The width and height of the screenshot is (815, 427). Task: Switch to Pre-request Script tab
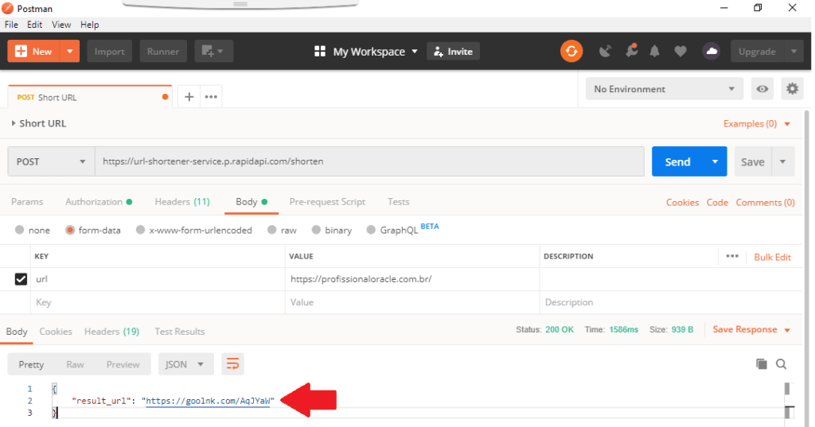(x=327, y=201)
